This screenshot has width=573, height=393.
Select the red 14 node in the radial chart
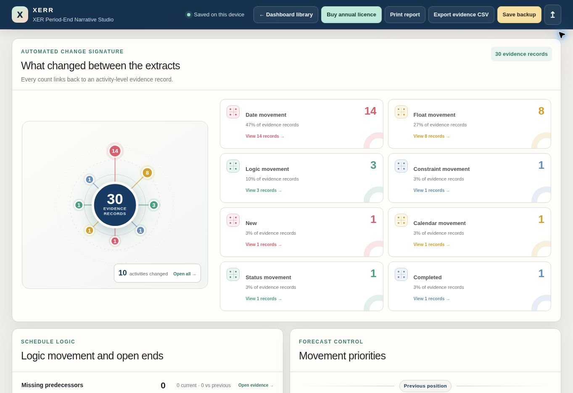115,151
